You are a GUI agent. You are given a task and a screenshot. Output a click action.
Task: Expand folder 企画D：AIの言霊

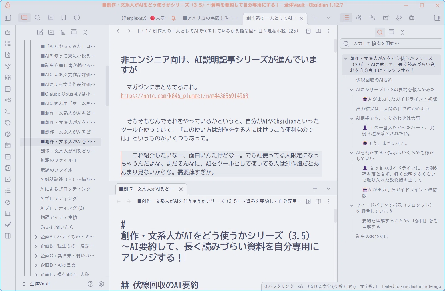(36, 265)
